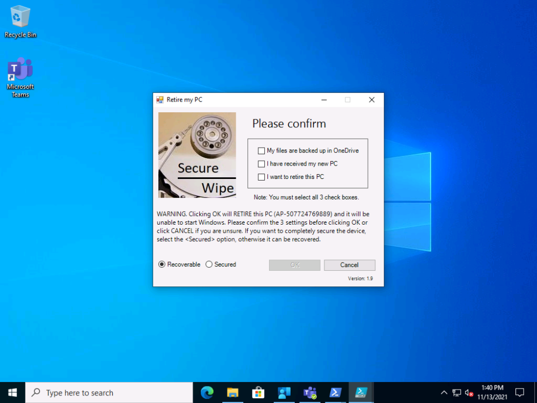537x403 pixels.
Task: Open Microsoft Edge from the taskbar
Action: coord(207,393)
